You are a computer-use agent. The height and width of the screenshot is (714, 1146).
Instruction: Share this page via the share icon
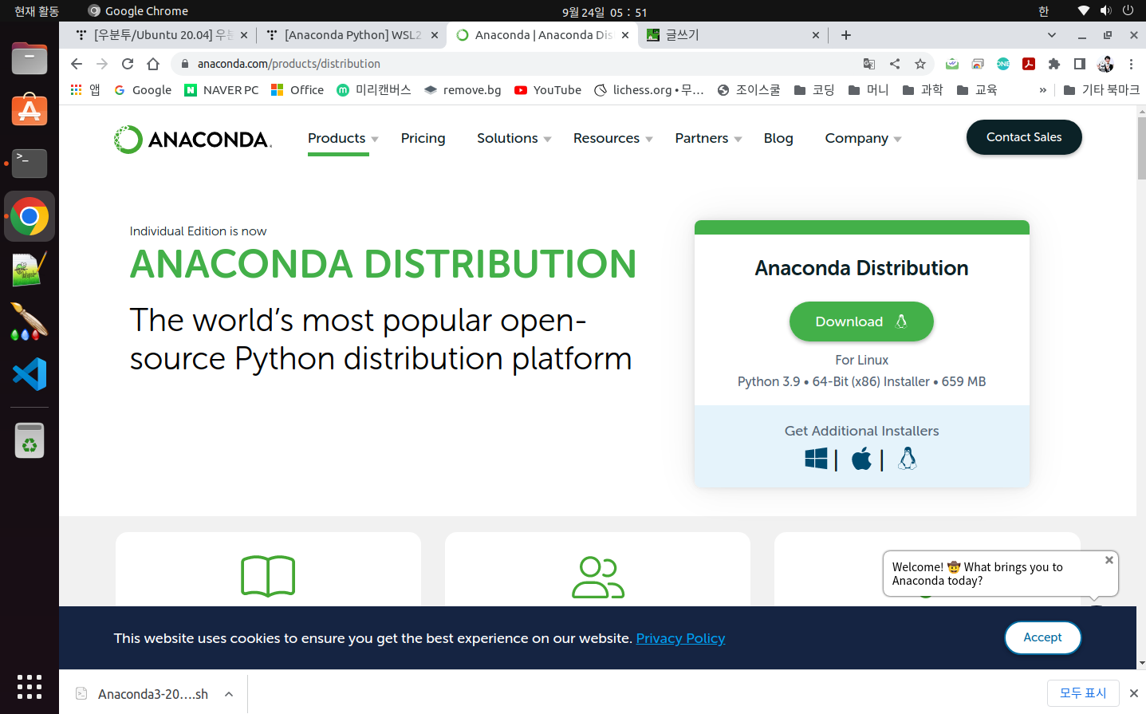click(895, 64)
